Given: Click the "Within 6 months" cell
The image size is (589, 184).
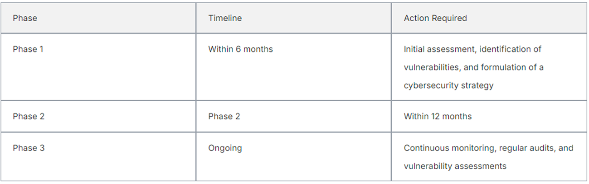Looking at the screenshot, I should 240,49.
